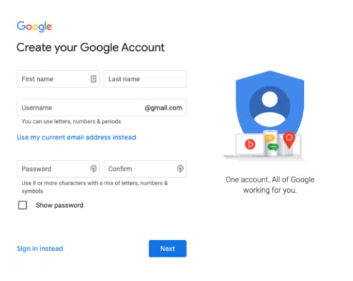
Task: Focus the Confirm password field
Action: 145,169
